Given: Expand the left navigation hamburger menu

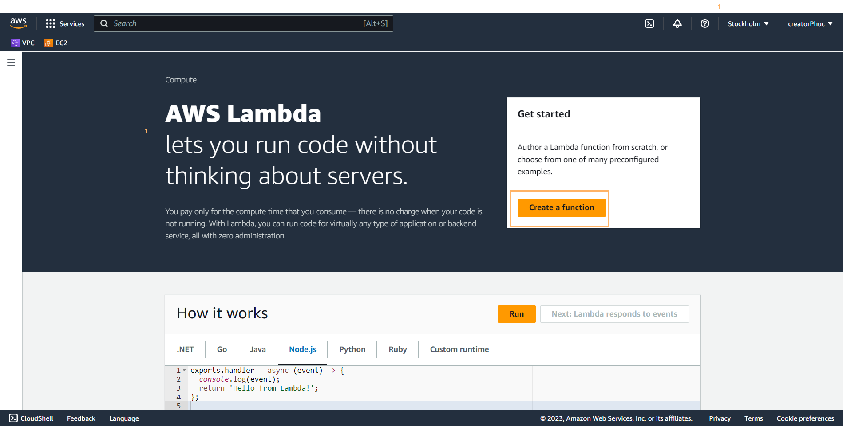Looking at the screenshot, I should [11, 63].
